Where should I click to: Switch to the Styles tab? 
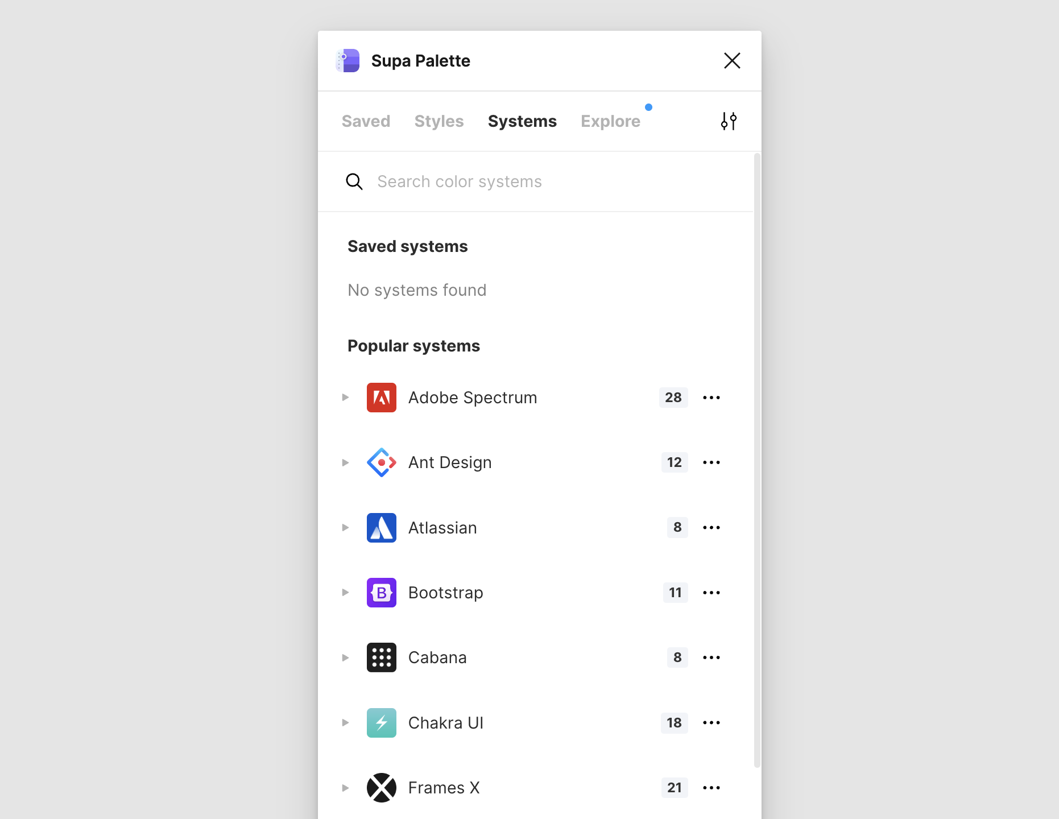[439, 121]
